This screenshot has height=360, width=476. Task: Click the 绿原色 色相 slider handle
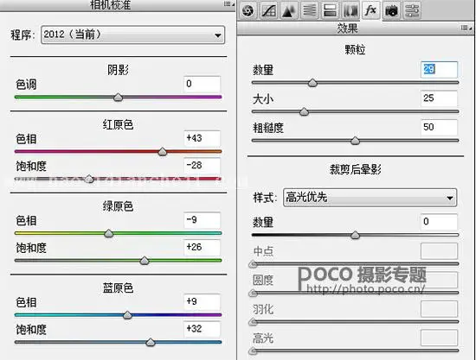(x=109, y=233)
